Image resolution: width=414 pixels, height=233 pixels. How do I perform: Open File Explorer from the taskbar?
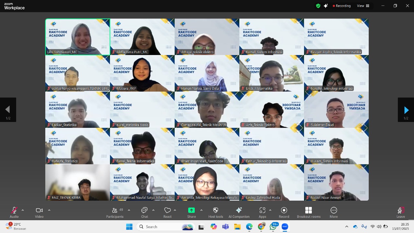(x=237, y=227)
